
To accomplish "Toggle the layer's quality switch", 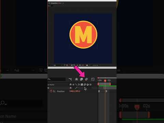I will click(76, 88).
